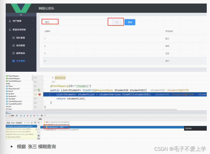210x154 pixels.
Task: Focus the search input containing 张三
Action: [x=77, y=22]
